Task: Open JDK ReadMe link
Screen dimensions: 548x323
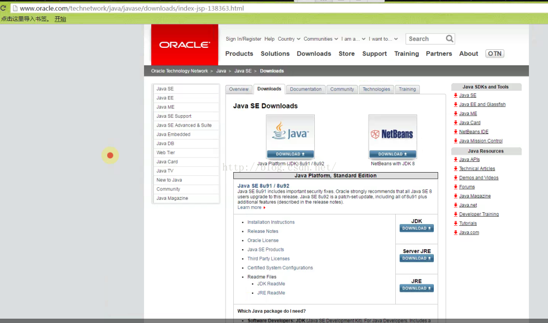Action: (x=271, y=283)
